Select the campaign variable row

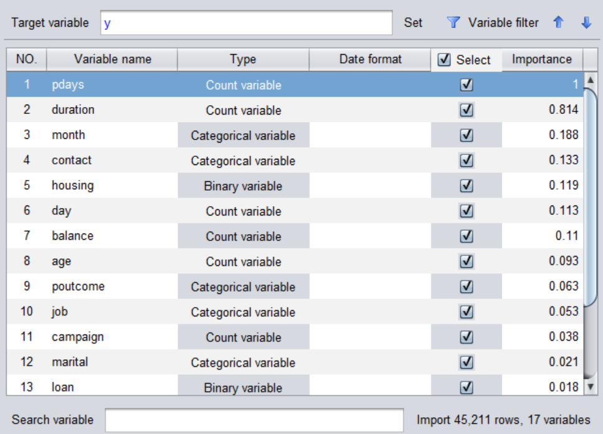pos(78,337)
